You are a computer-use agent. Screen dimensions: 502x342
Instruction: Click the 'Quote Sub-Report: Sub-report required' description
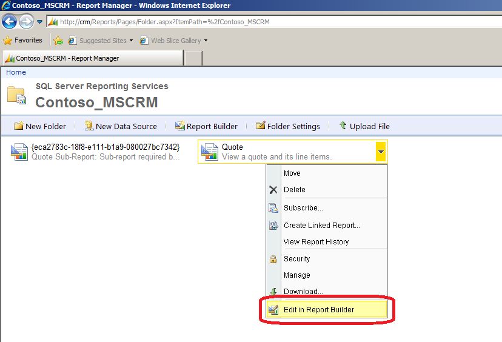pos(105,156)
